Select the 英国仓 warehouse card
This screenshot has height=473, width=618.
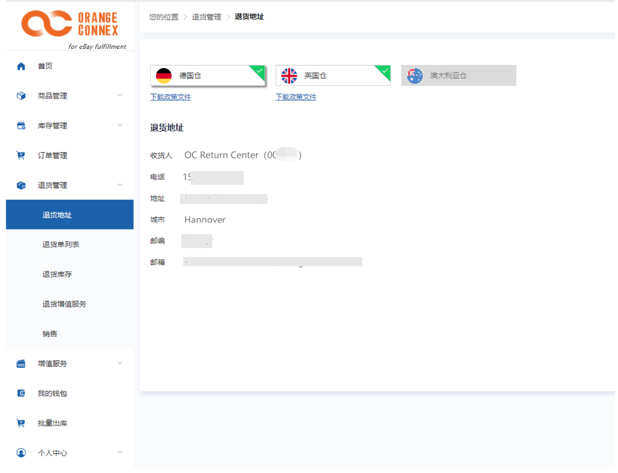point(333,76)
